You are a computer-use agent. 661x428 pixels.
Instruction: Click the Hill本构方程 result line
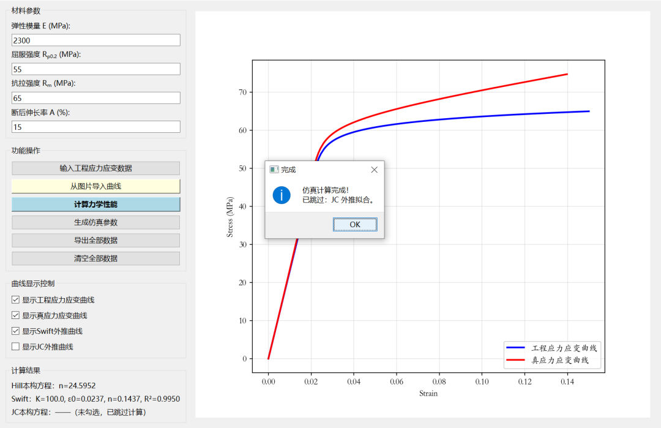[x=53, y=386]
